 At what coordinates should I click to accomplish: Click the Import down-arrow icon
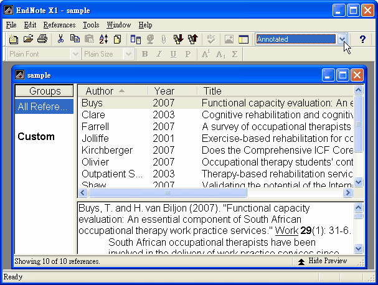178,39
